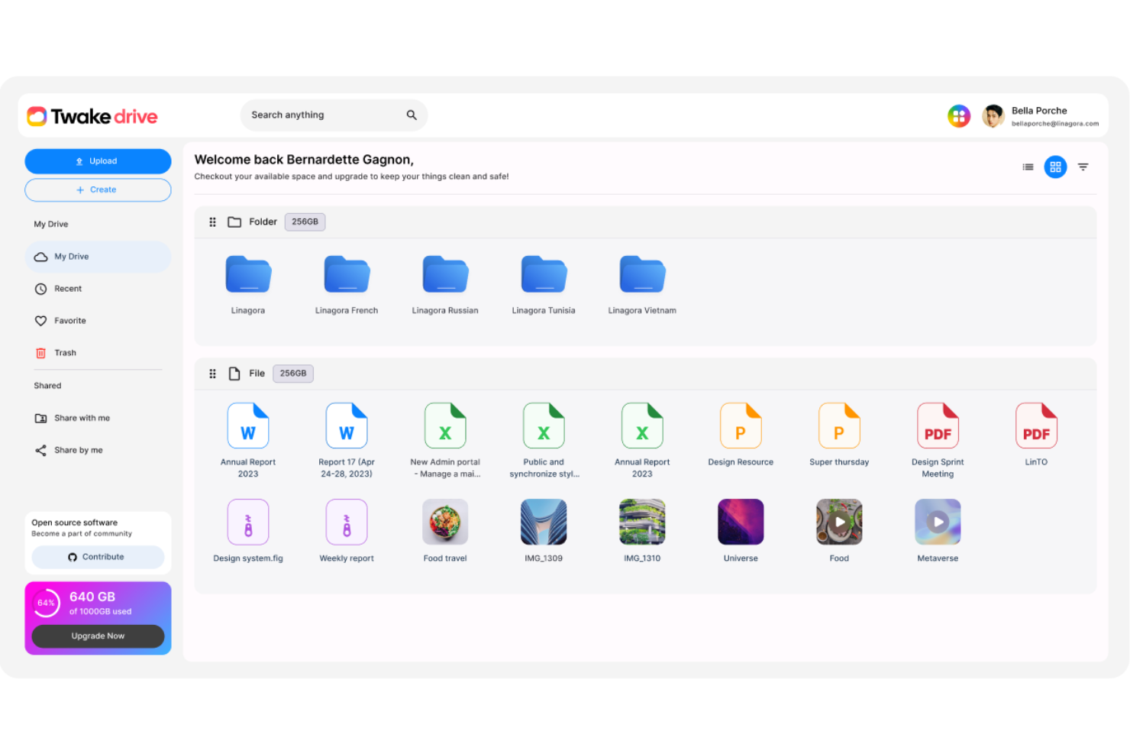Screen dimensions: 1130x754
Task: Open the Food travel thumbnail
Action: [445, 521]
